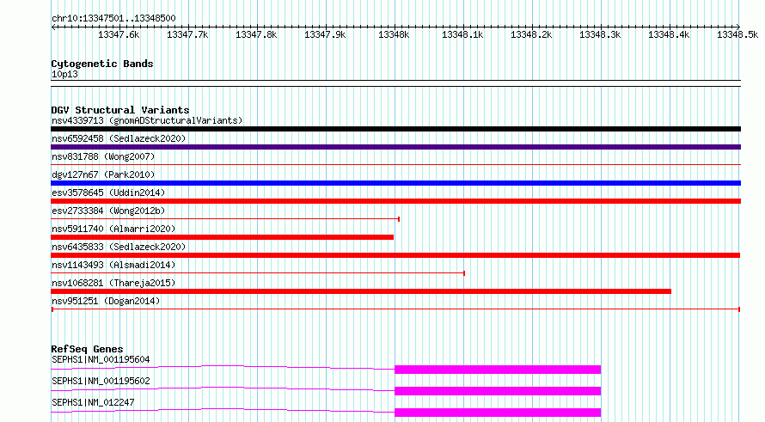Screen dimensions: 765x422
Task: Click the thin red nsv831788 variant line
Action: [395, 165]
